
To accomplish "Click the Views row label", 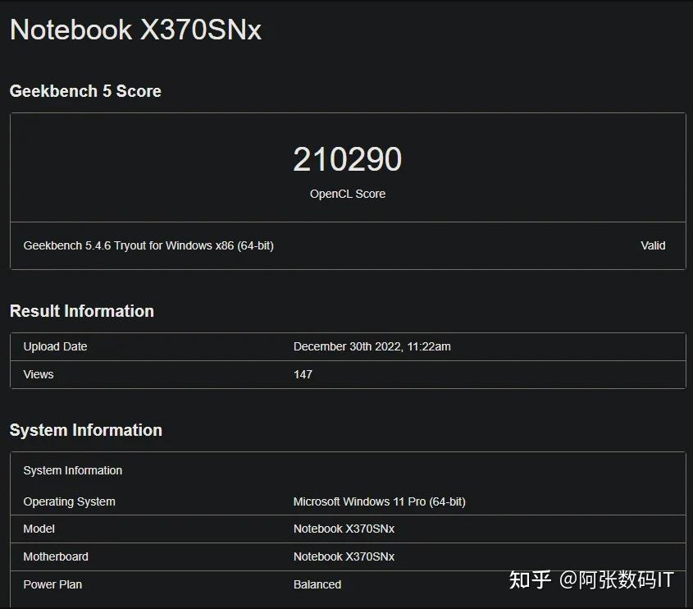I will tap(39, 374).
